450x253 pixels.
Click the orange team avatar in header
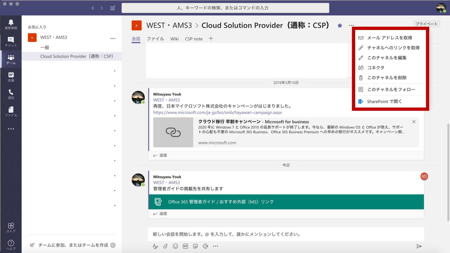137,25
